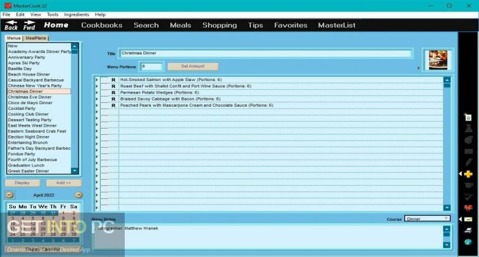This screenshot has width=479, height=257.
Task: Click the small arrow beside menu picture
Action: tap(419, 68)
